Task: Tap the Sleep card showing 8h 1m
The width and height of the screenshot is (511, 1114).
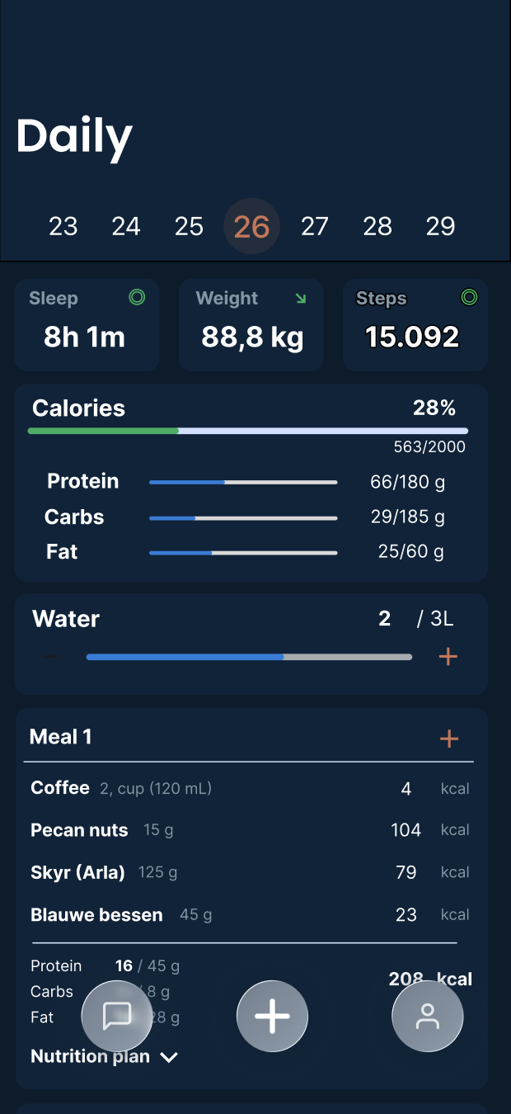Action: [87, 325]
